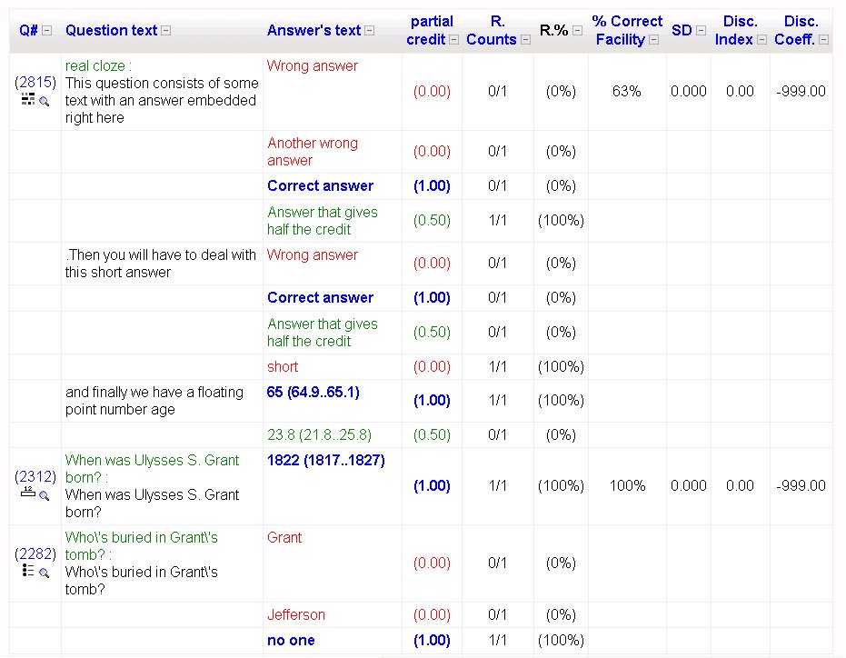Click the cloze question type icon for 2815
Viewport: 846px width, 658px height.
coord(27,99)
